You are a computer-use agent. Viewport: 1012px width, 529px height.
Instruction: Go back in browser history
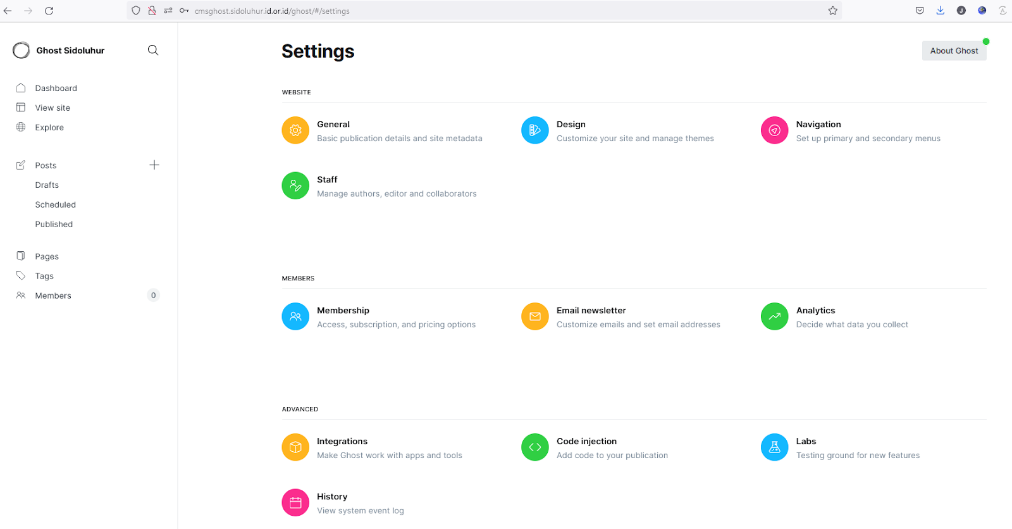8,11
